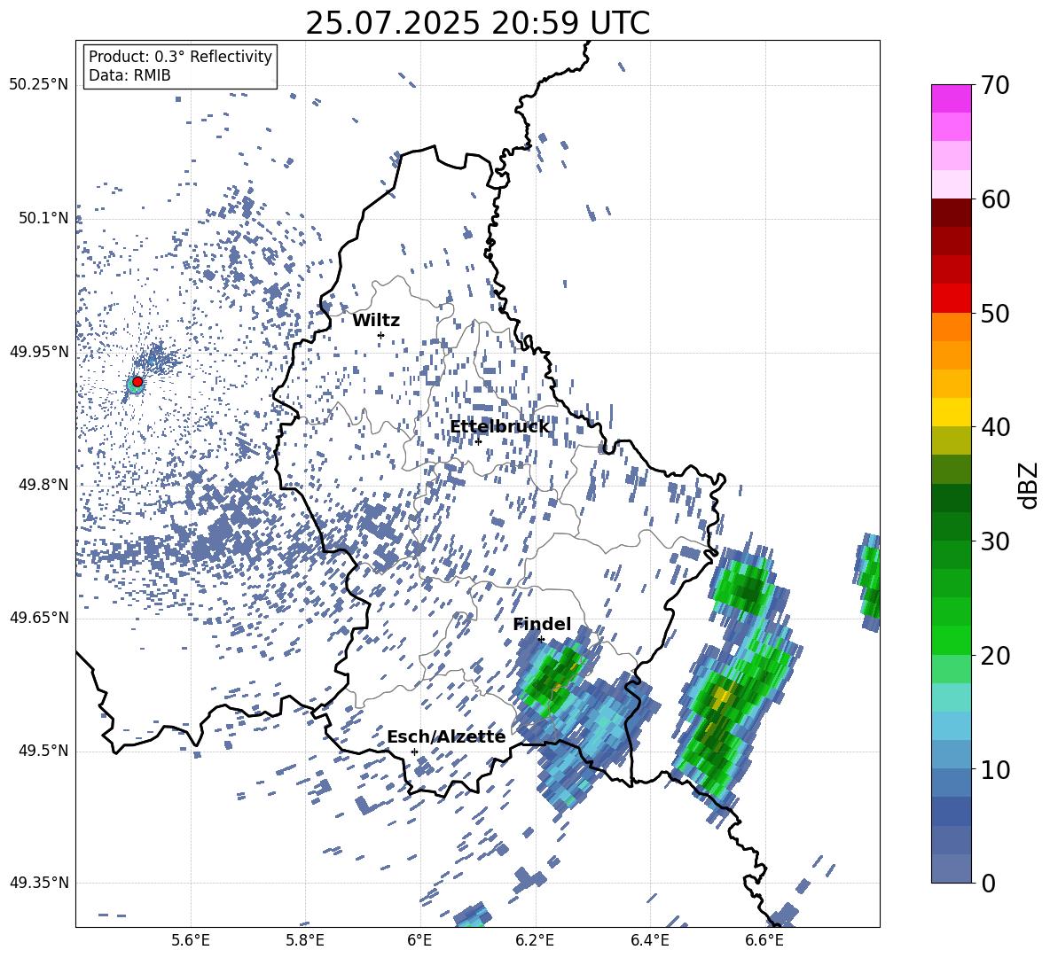1050x958 pixels.
Task: Click the Findel station label
Action: [542, 624]
